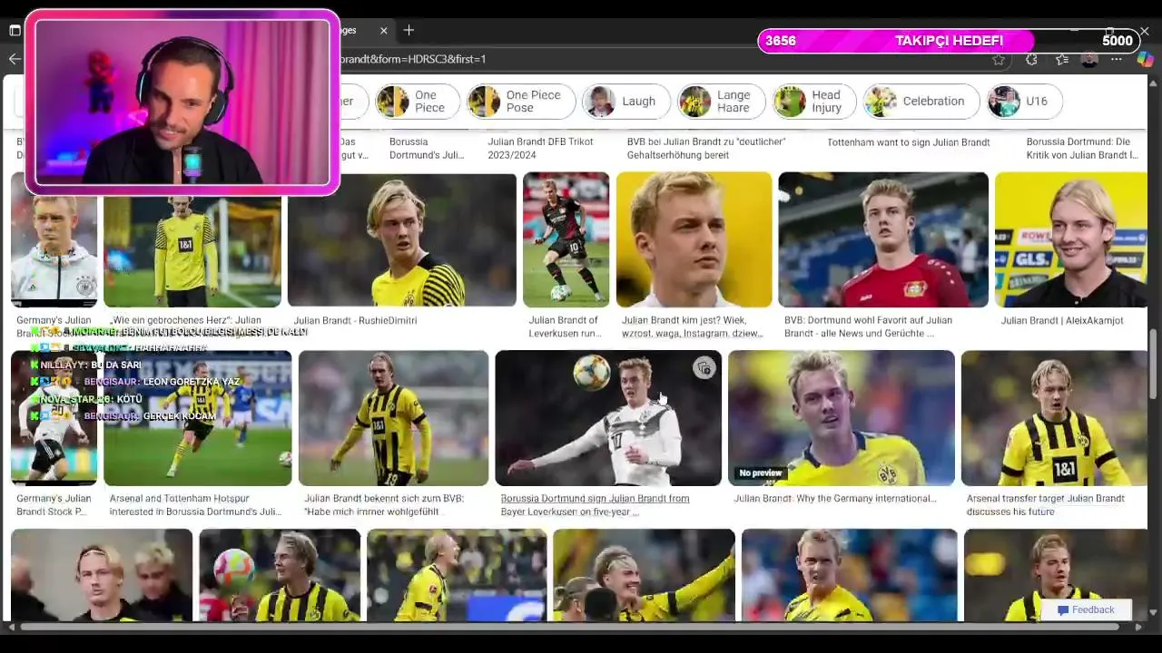Open browser settings and more menu
This screenshot has width=1162, height=653.
1117,59
